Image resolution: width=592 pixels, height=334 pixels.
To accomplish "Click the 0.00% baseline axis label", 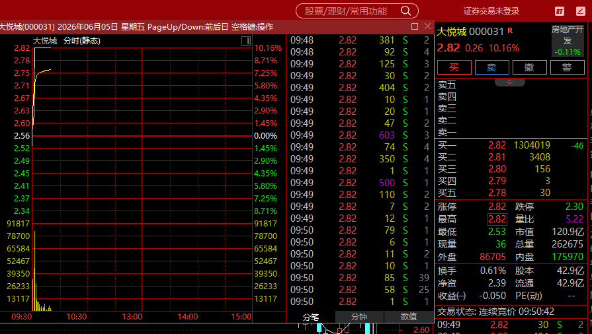I will 265,136.
